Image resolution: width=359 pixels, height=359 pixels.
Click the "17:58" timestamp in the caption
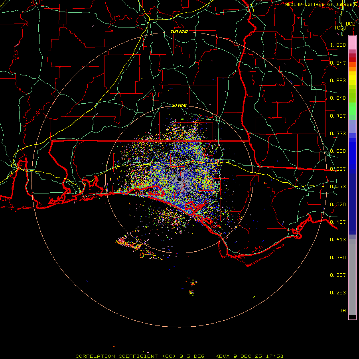pos(274,356)
